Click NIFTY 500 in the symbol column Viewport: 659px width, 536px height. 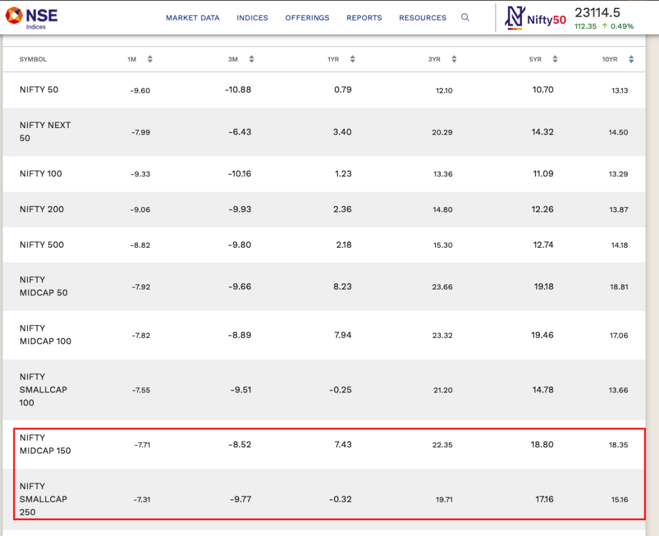click(42, 245)
